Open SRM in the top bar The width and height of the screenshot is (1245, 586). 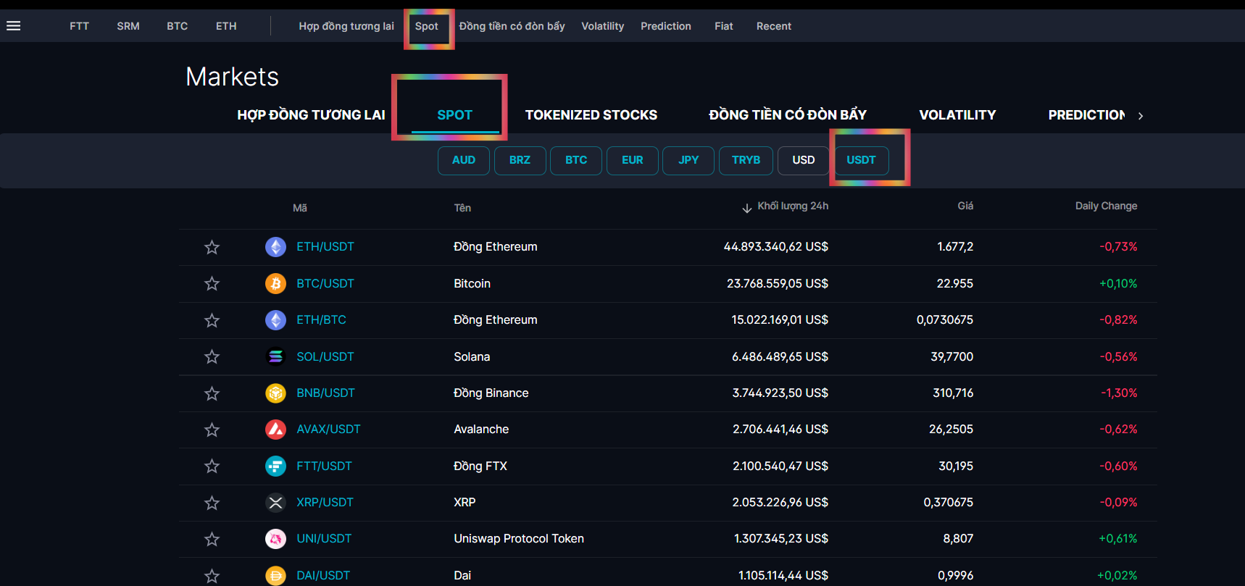point(128,26)
